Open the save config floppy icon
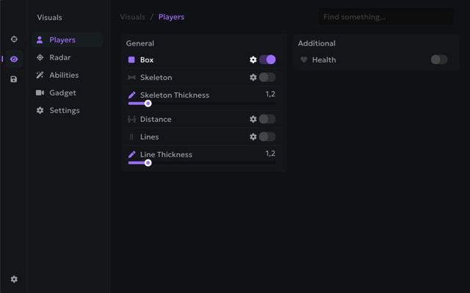Viewport: 470px width, 293px height. click(14, 79)
